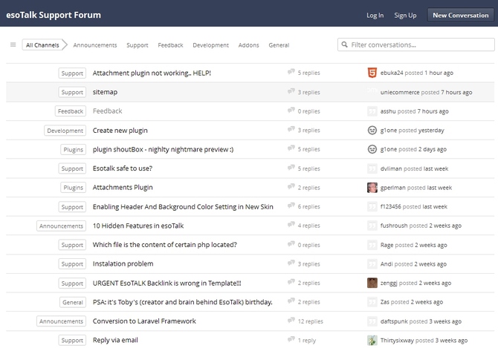Click '12 replies' on Laravel thread
This screenshot has width=498, height=348.
[x=310, y=321]
